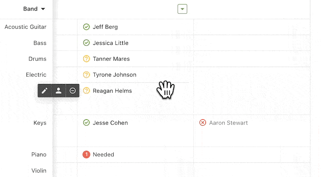Click Jeff Berg's green confirmed checkmark
Screen dimensions: 321x177
pyautogui.click(x=86, y=27)
